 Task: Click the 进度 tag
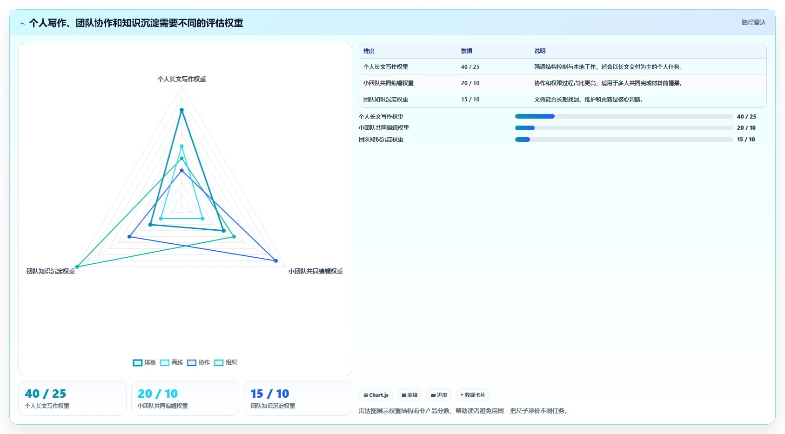click(439, 395)
